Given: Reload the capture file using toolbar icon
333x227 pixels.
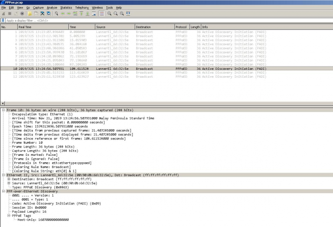Looking at the screenshot, I should tap(49, 13).
